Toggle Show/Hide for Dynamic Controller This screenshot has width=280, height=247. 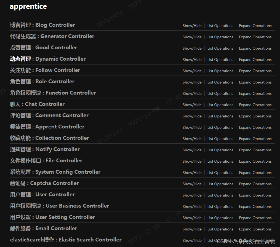[192, 60]
